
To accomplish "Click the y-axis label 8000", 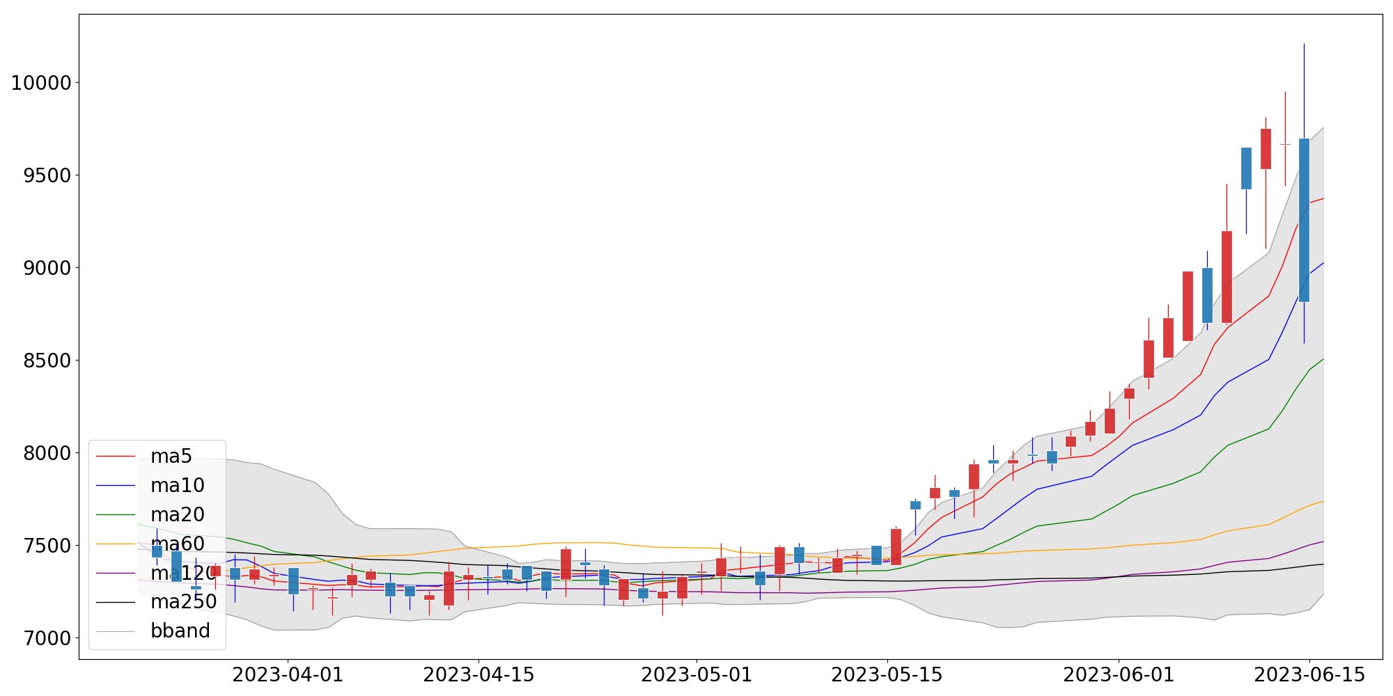I will click(x=47, y=453).
